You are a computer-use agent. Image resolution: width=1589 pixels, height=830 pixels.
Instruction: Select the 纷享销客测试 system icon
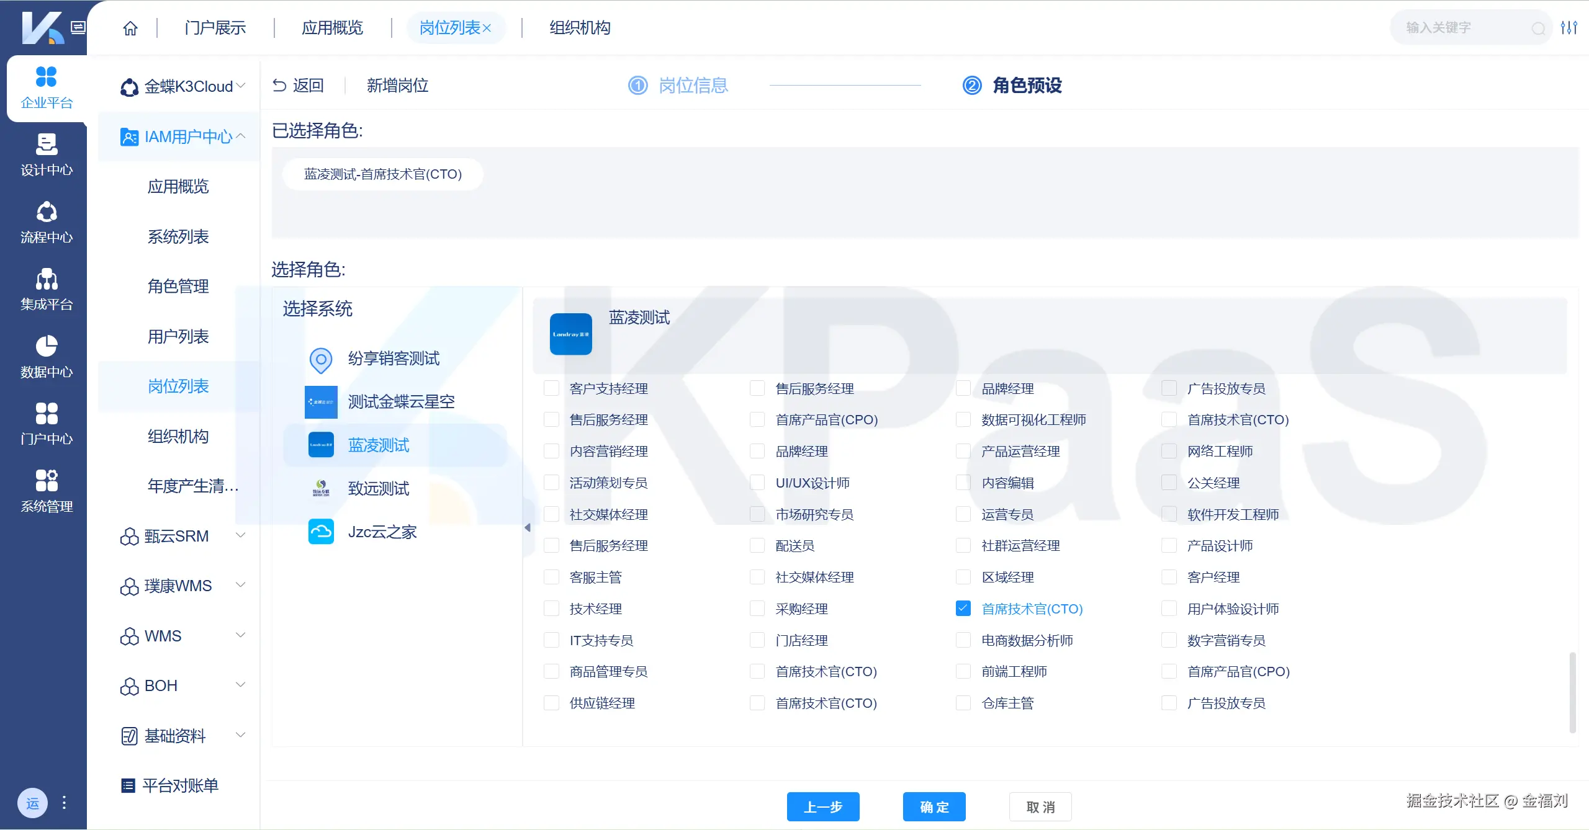(x=321, y=359)
